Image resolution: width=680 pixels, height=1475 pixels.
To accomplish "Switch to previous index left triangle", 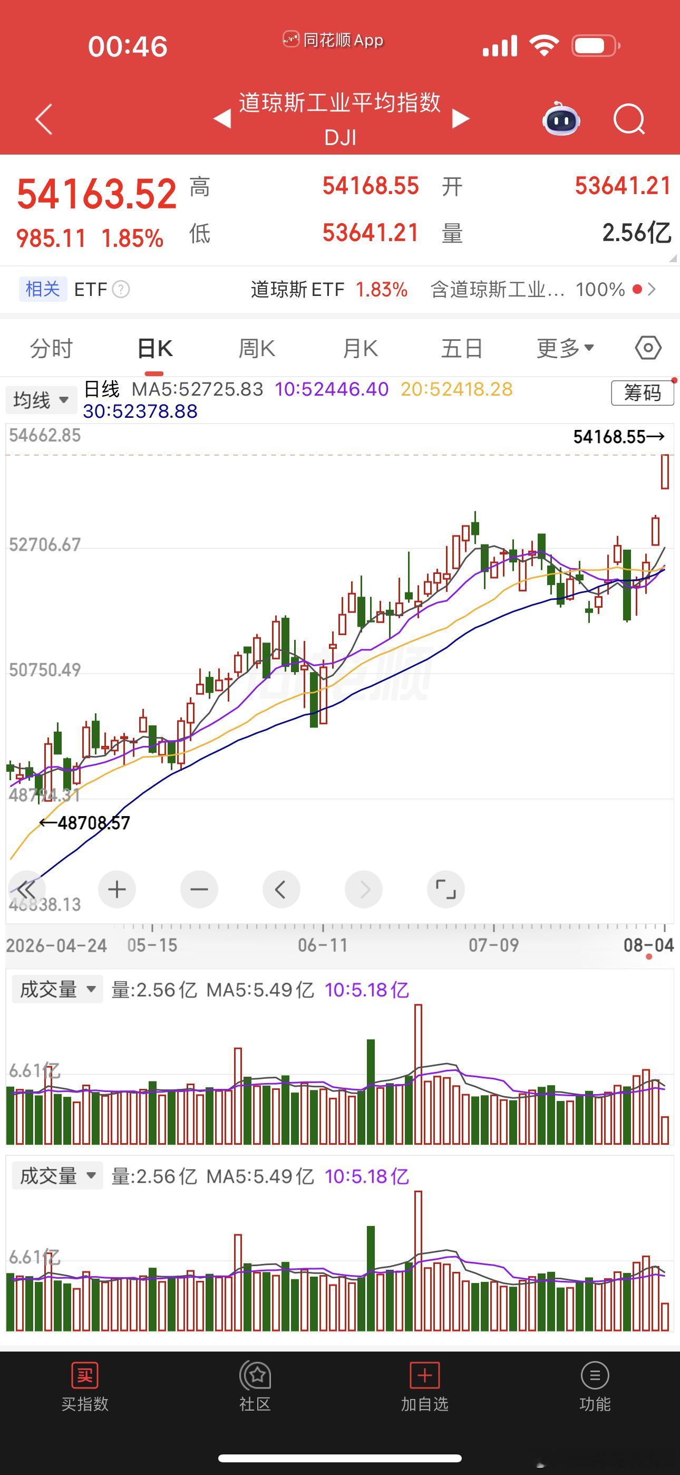I will click(x=221, y=119).
